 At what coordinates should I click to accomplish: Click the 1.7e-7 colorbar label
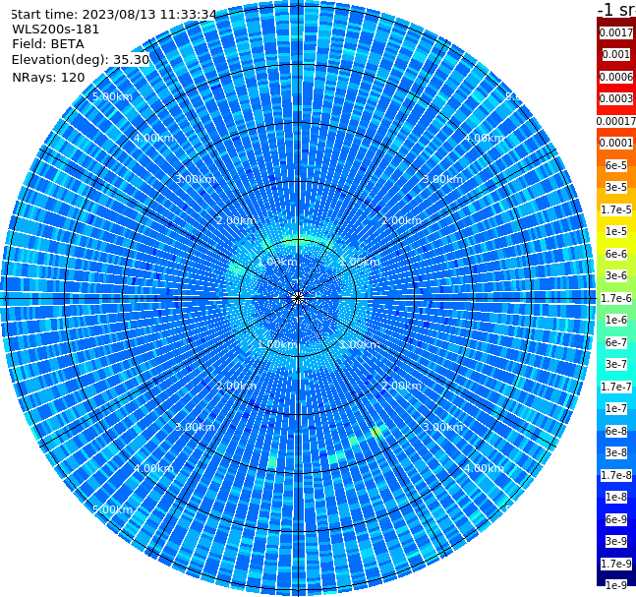[616, 387]
